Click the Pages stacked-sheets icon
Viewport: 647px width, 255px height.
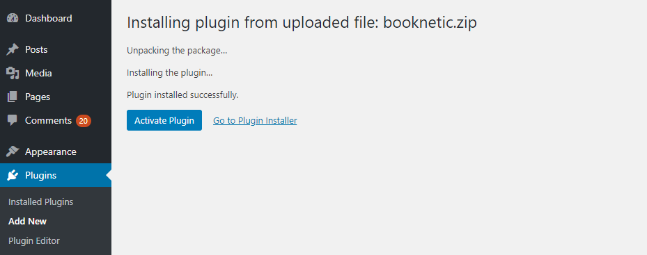(x=13, y=97)
